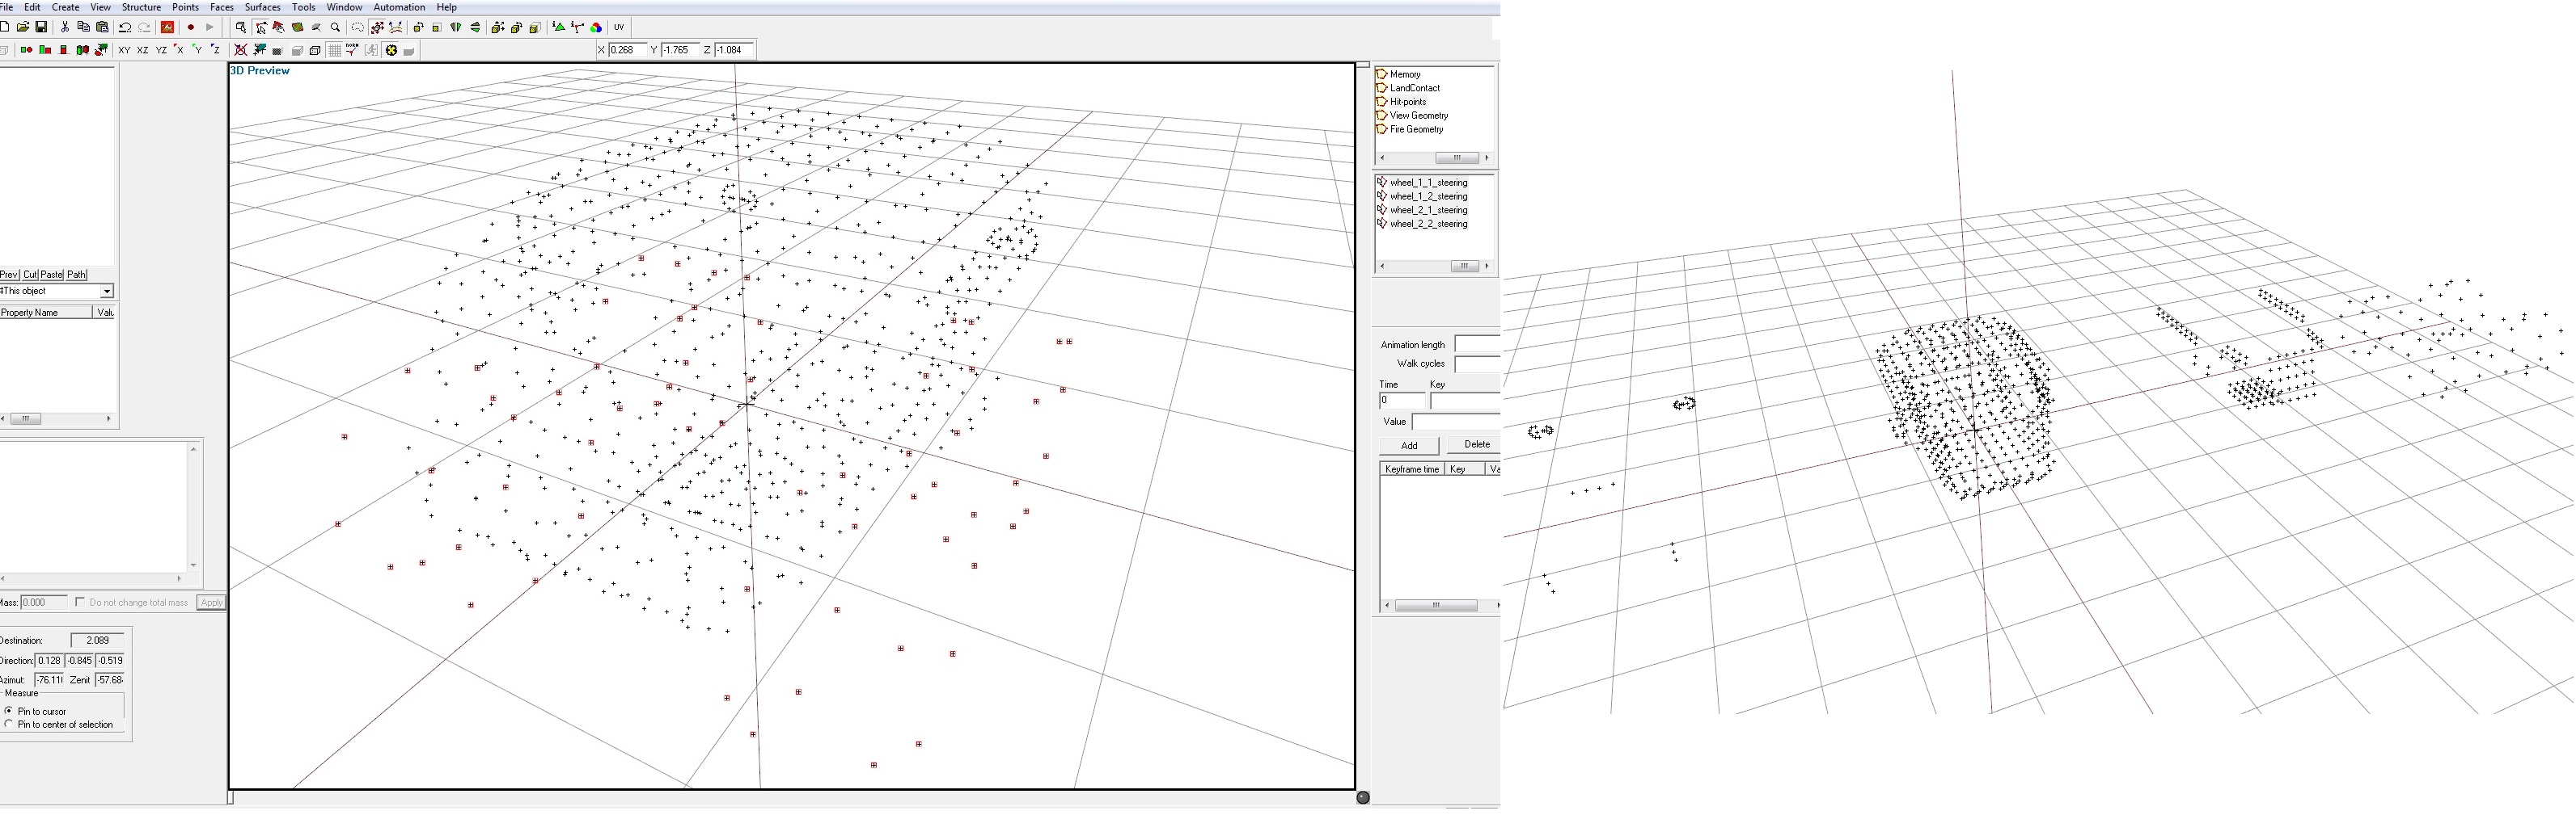The width and height of the screenshot is (2576, 815).
Task: Open the This object dropdown
Action: pos(107,291)
